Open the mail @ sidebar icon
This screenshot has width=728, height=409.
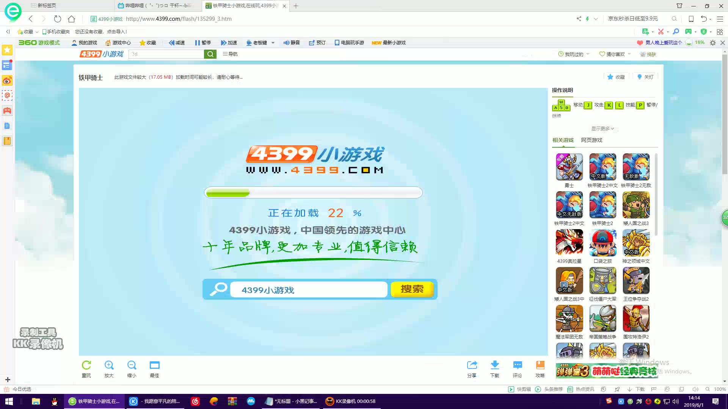(7, 95)
